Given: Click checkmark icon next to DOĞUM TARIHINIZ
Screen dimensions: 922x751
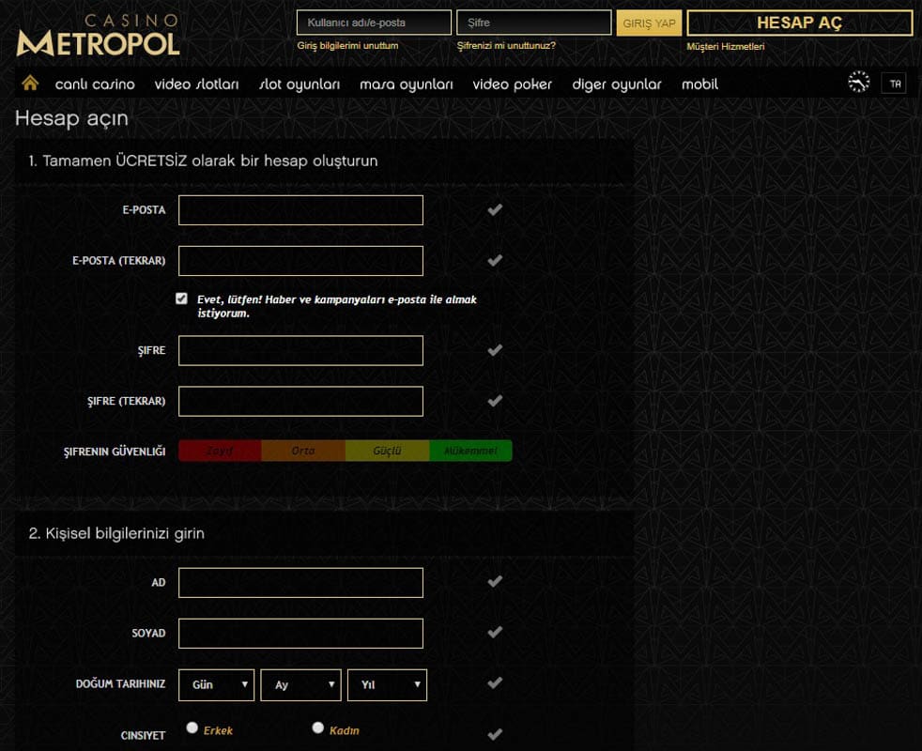Looking at the screenshot, I should pos(495,682).
